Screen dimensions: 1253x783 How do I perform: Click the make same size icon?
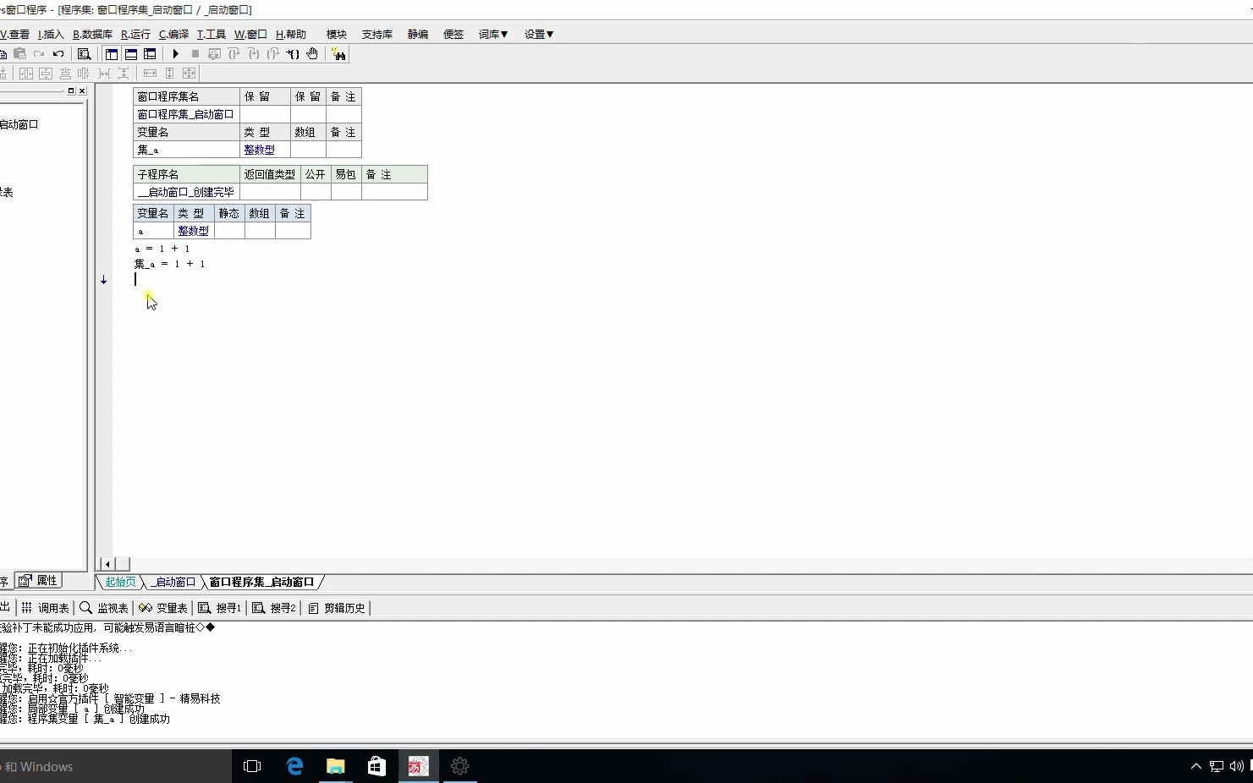point(189,74)
